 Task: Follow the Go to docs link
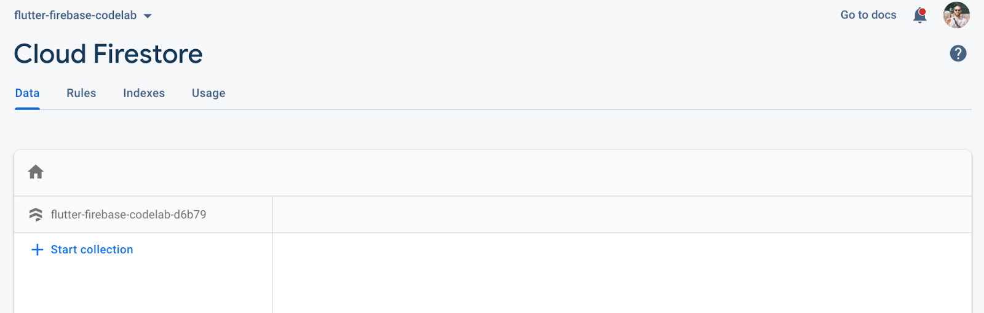(x=868, y=15)
